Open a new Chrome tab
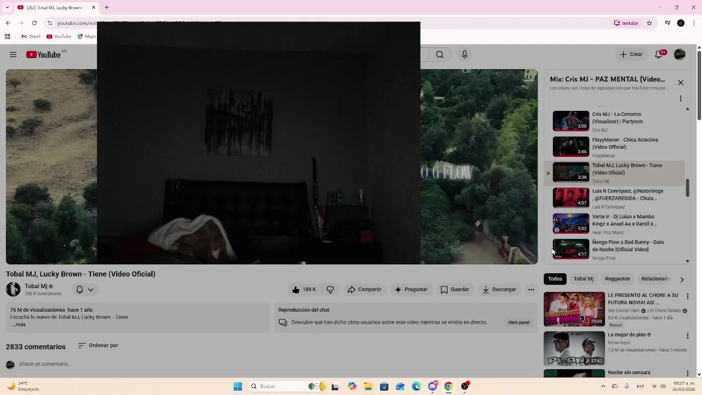Viewport: 702px width, 395px height. 106,8
